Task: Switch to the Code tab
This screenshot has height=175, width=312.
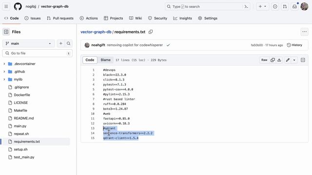Action: [12, 18]
